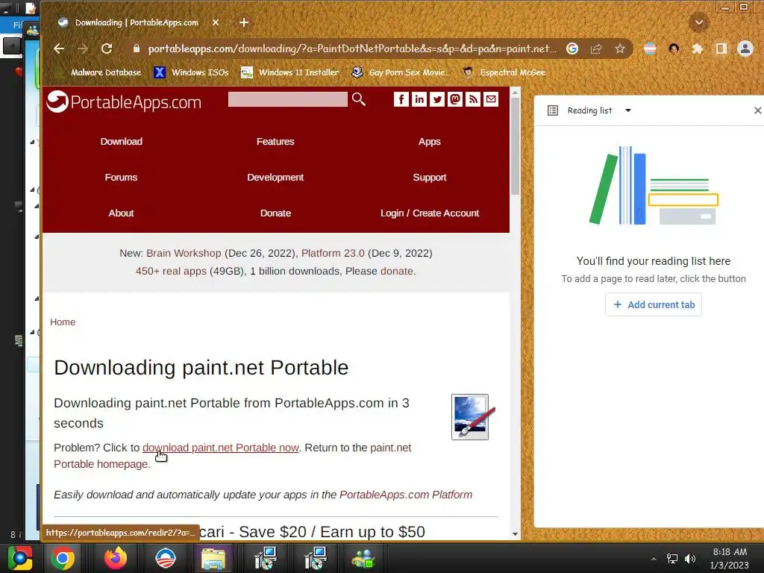Open the tab search chevron
Image resolution: width=764 pixels, height=573 pixels.
click(x=698, y=22)
